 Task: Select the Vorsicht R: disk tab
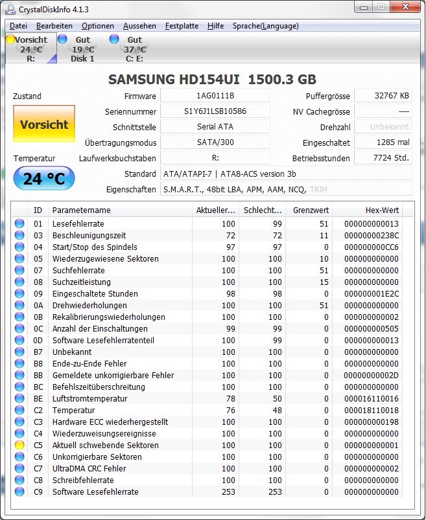tap(31, 49)
